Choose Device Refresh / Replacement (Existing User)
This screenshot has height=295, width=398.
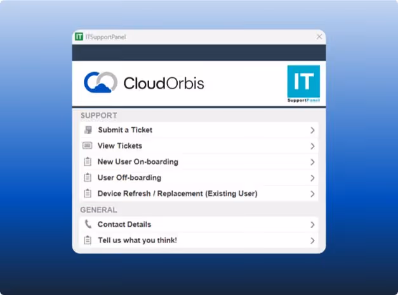[x=199, y=194]
